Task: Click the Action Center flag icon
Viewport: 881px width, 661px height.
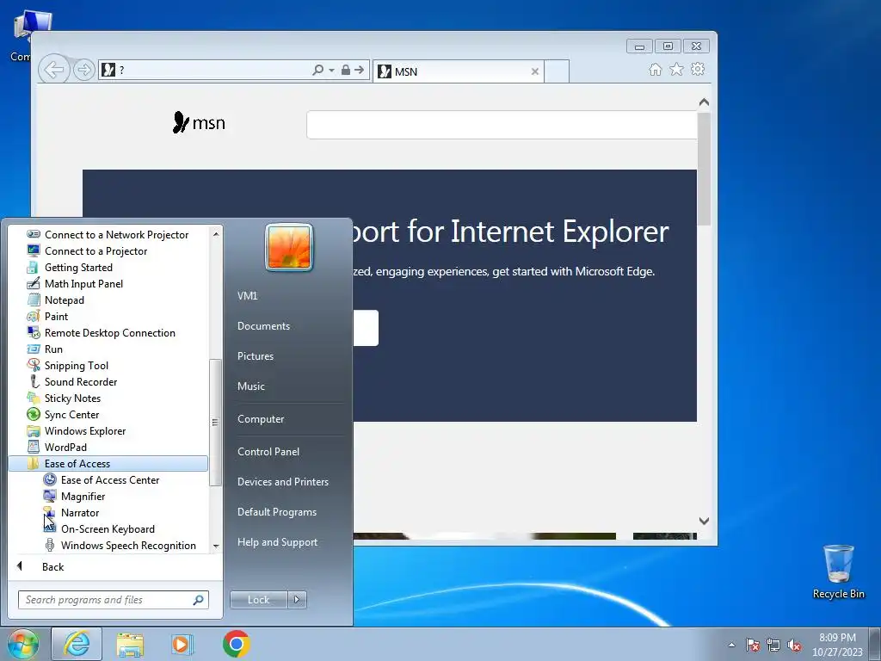Action: [753, 646]
